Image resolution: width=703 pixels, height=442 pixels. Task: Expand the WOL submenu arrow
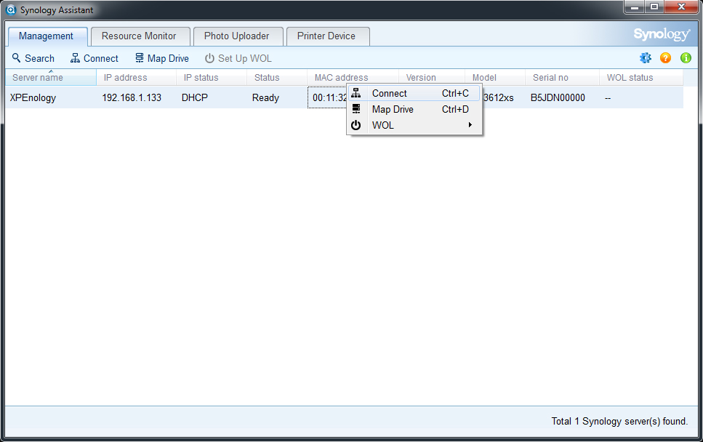[x=470, y=125]
